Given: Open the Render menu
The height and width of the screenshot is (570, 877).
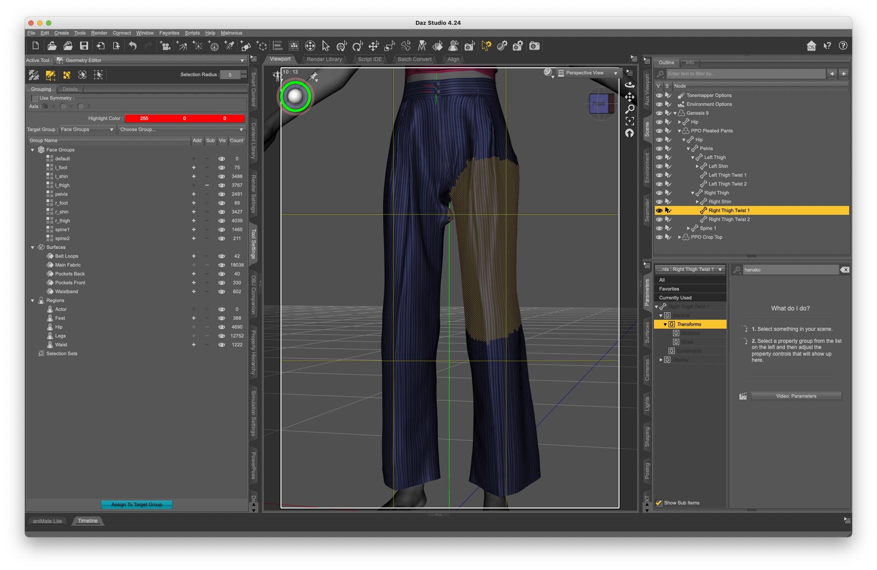Looking at the screenshot, I should pos(99,33).
